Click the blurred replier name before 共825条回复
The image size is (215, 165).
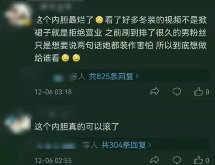(58, 78)
